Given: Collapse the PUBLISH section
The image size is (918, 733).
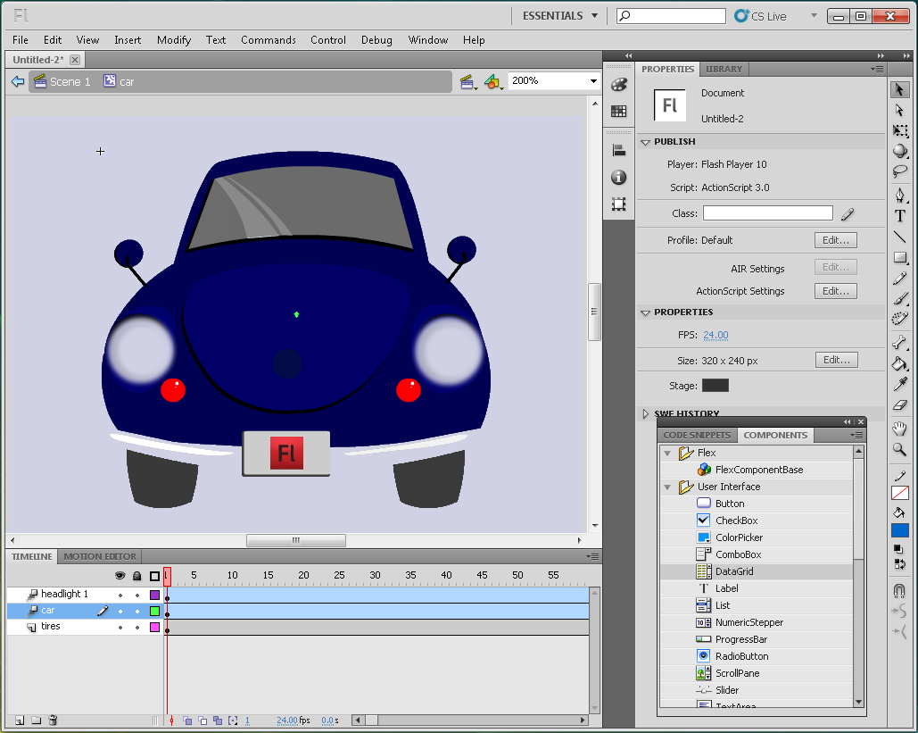Looking at the screenshot, I should (x=645, y=142).
